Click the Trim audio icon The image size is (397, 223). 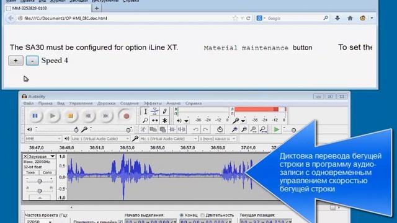pos(172,129)
